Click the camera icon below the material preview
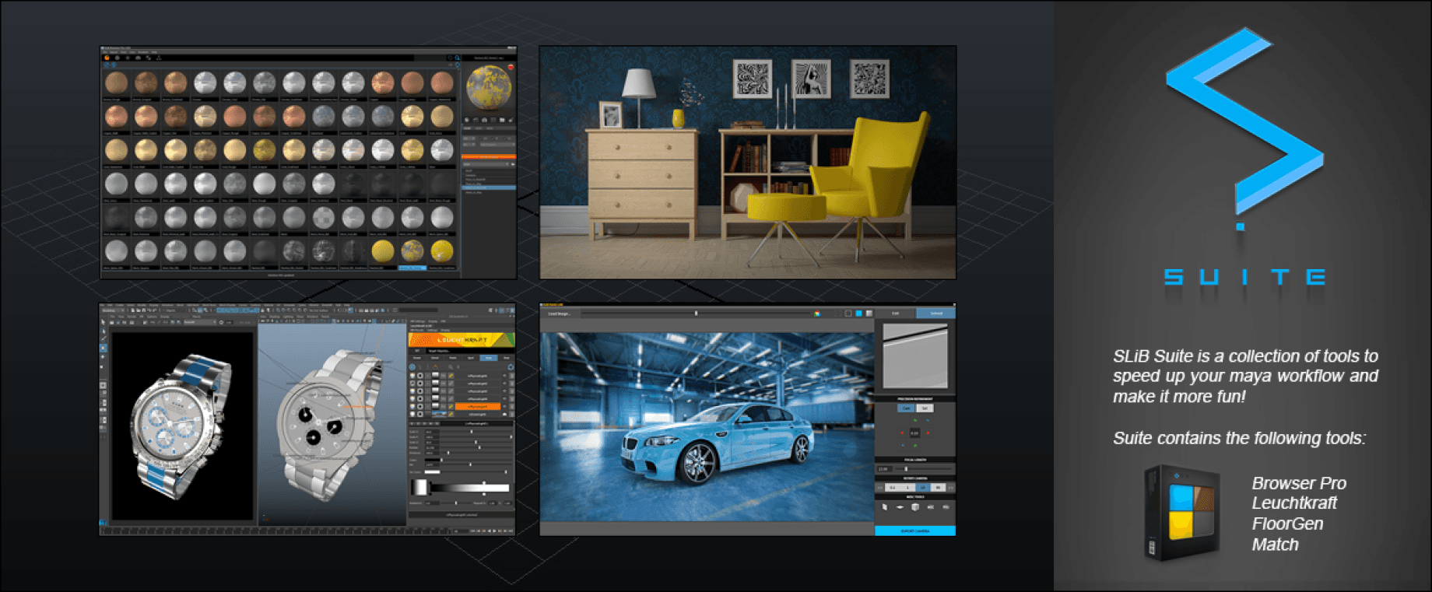 tap(484, 120)
